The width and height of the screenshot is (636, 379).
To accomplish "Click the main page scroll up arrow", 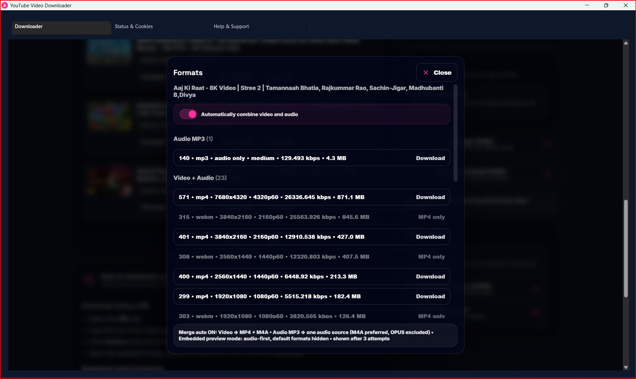I will tap(625, 43).
